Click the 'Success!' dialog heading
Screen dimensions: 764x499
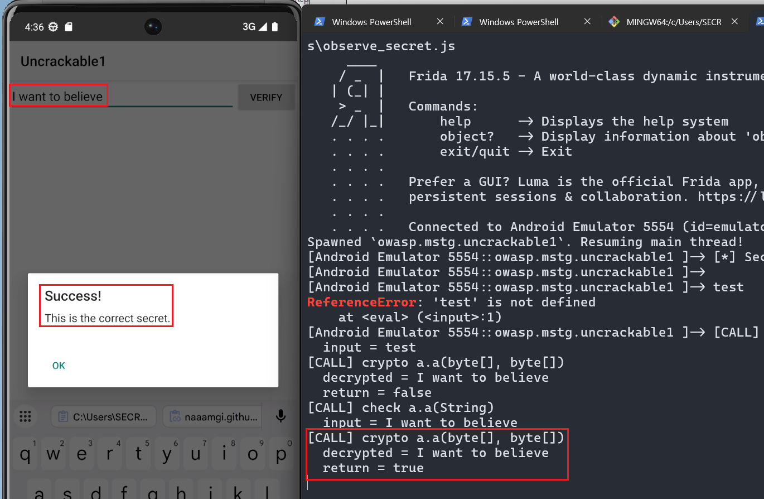pos(73,296)
